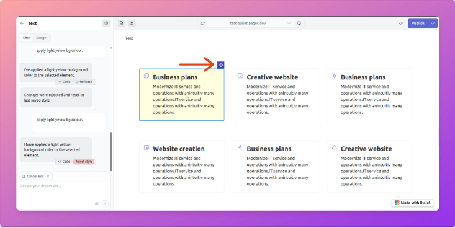Viewport: 455px width, 228px height.
Task: Open the pages document icon in toolbar
Action: 121,23
